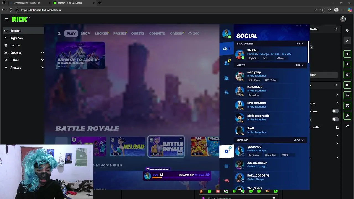Click the 200 V-Bucks balance
This screenshot has height=199, width=354.
click(x=194, y=33)
